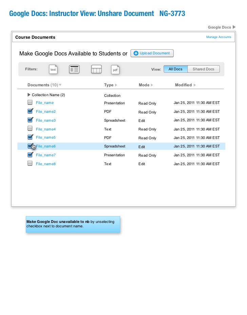Click the Text type of File_name8
247x315 pixels.
pyautogui.click(x=108, y=164)
